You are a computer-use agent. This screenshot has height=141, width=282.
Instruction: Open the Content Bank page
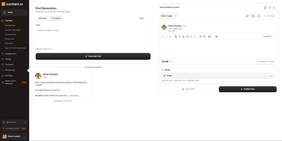pyautogui.click(x=11, y=34)
